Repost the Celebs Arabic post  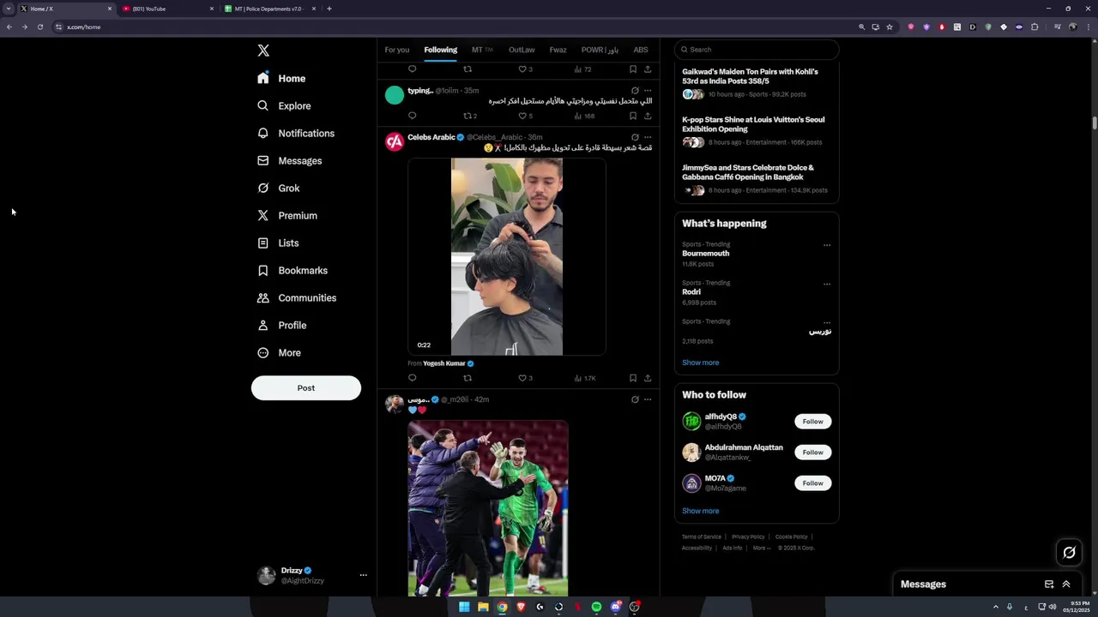(468, 378)
